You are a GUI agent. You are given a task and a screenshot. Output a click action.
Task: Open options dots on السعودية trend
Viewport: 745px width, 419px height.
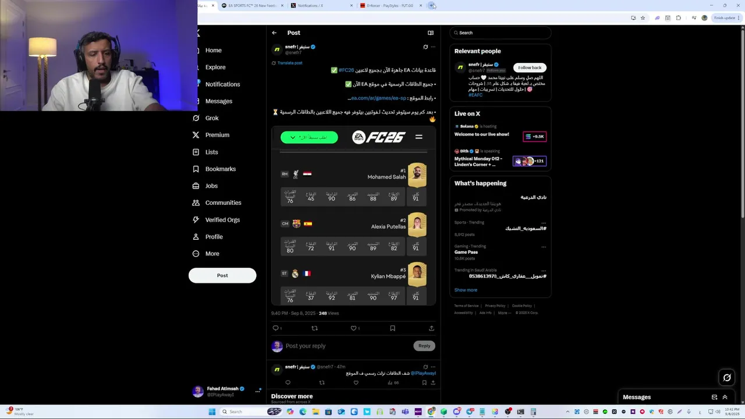pyautogui.click(x=544, y=222)
